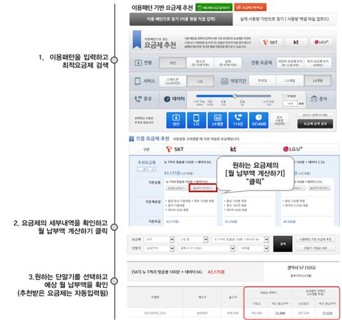Click the blue 24개월 summary tile

tap(217, 120)
